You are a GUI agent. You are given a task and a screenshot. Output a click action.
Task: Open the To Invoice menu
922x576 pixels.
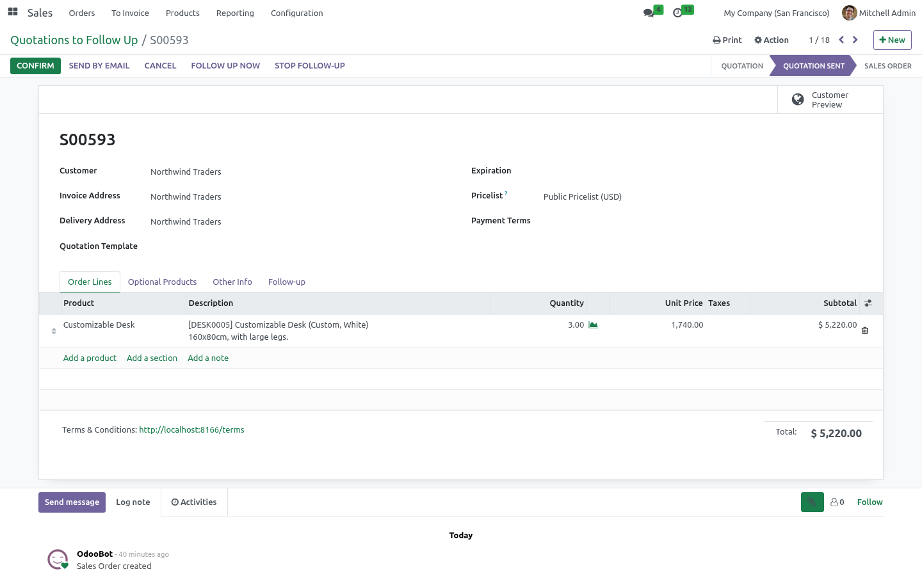pyautogui.click(x=130, y=13)
